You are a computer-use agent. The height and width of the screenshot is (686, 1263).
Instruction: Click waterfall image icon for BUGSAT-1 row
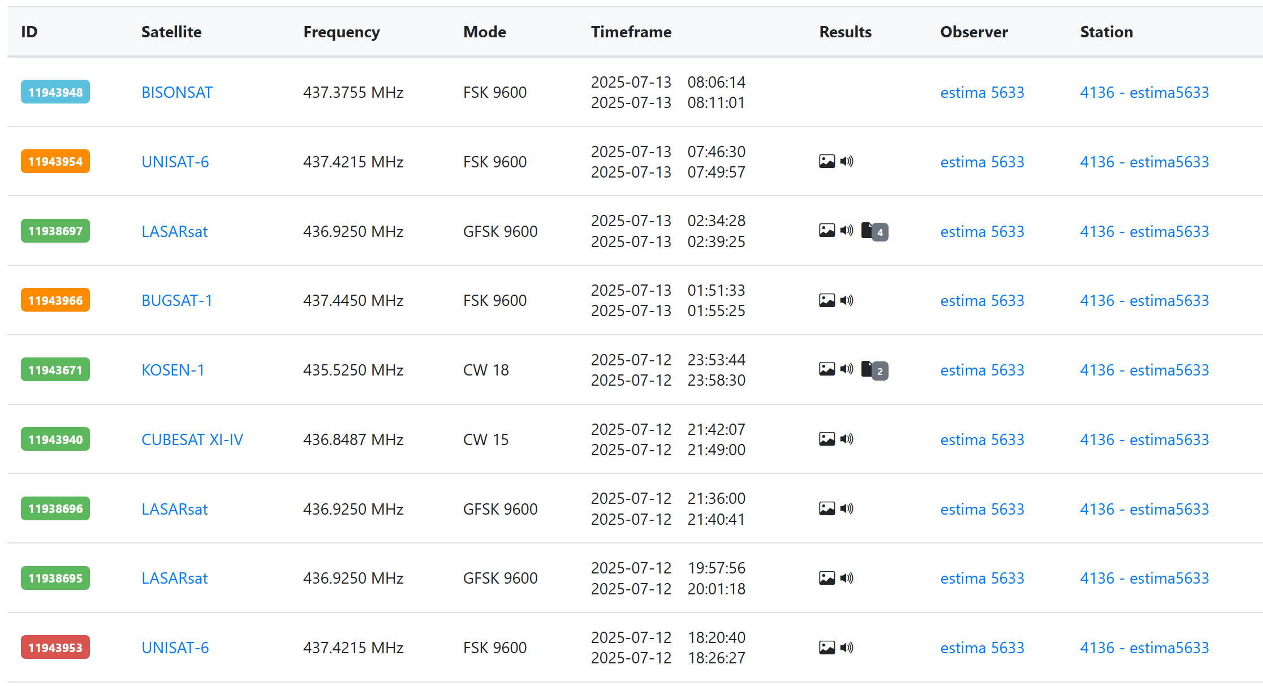point(826,300)
